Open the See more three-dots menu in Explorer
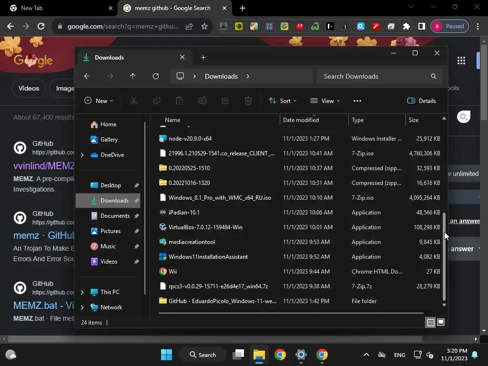The image size is (488, 366). pyautogui.click(x=357, y=101)
